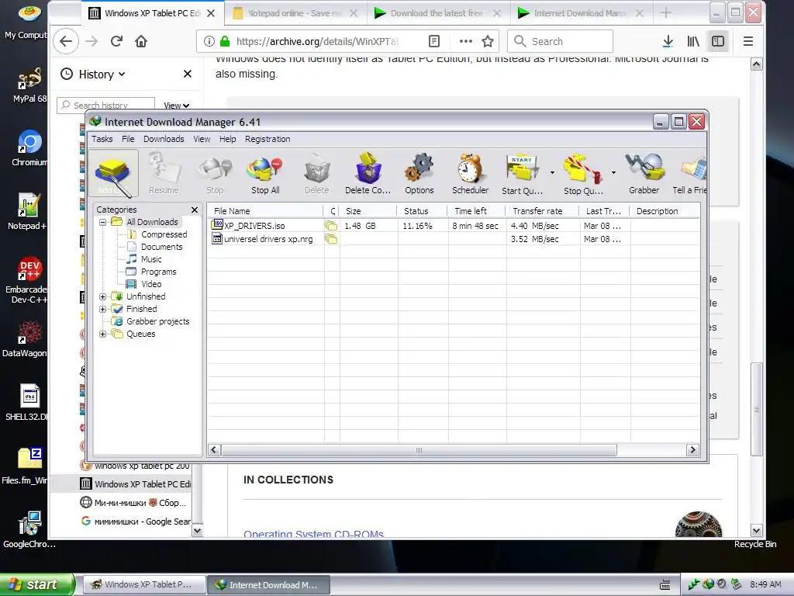
Task: Click IDM list horizontal scrollbar left arrow
Action: [x=214, y=450]
